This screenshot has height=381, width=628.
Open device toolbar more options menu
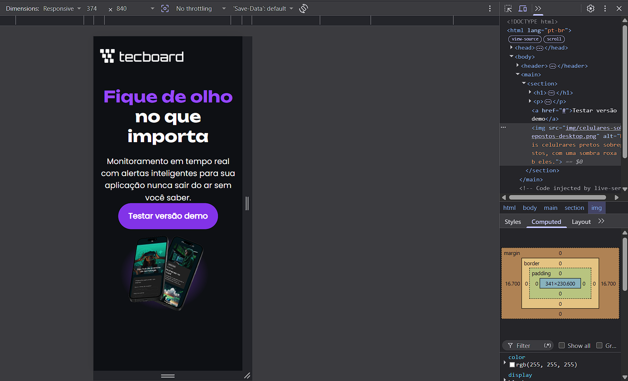point(490,8)
